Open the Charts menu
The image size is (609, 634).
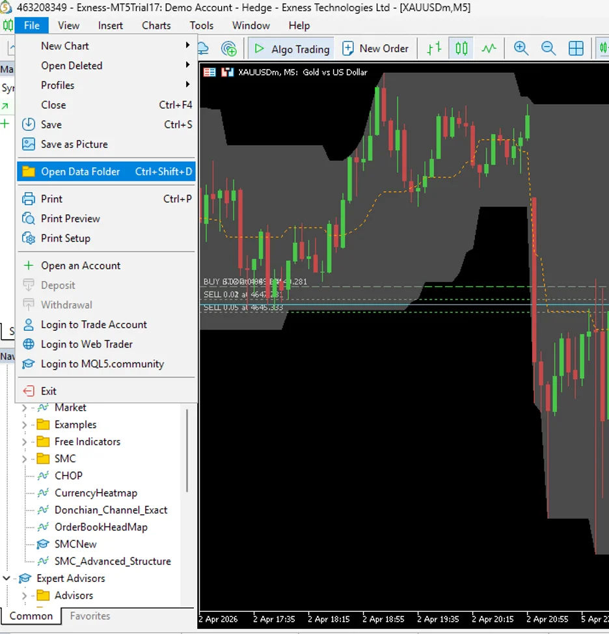156,25
